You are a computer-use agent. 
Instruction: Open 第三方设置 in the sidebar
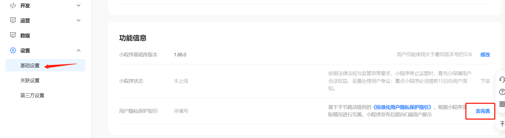point(32,95)
